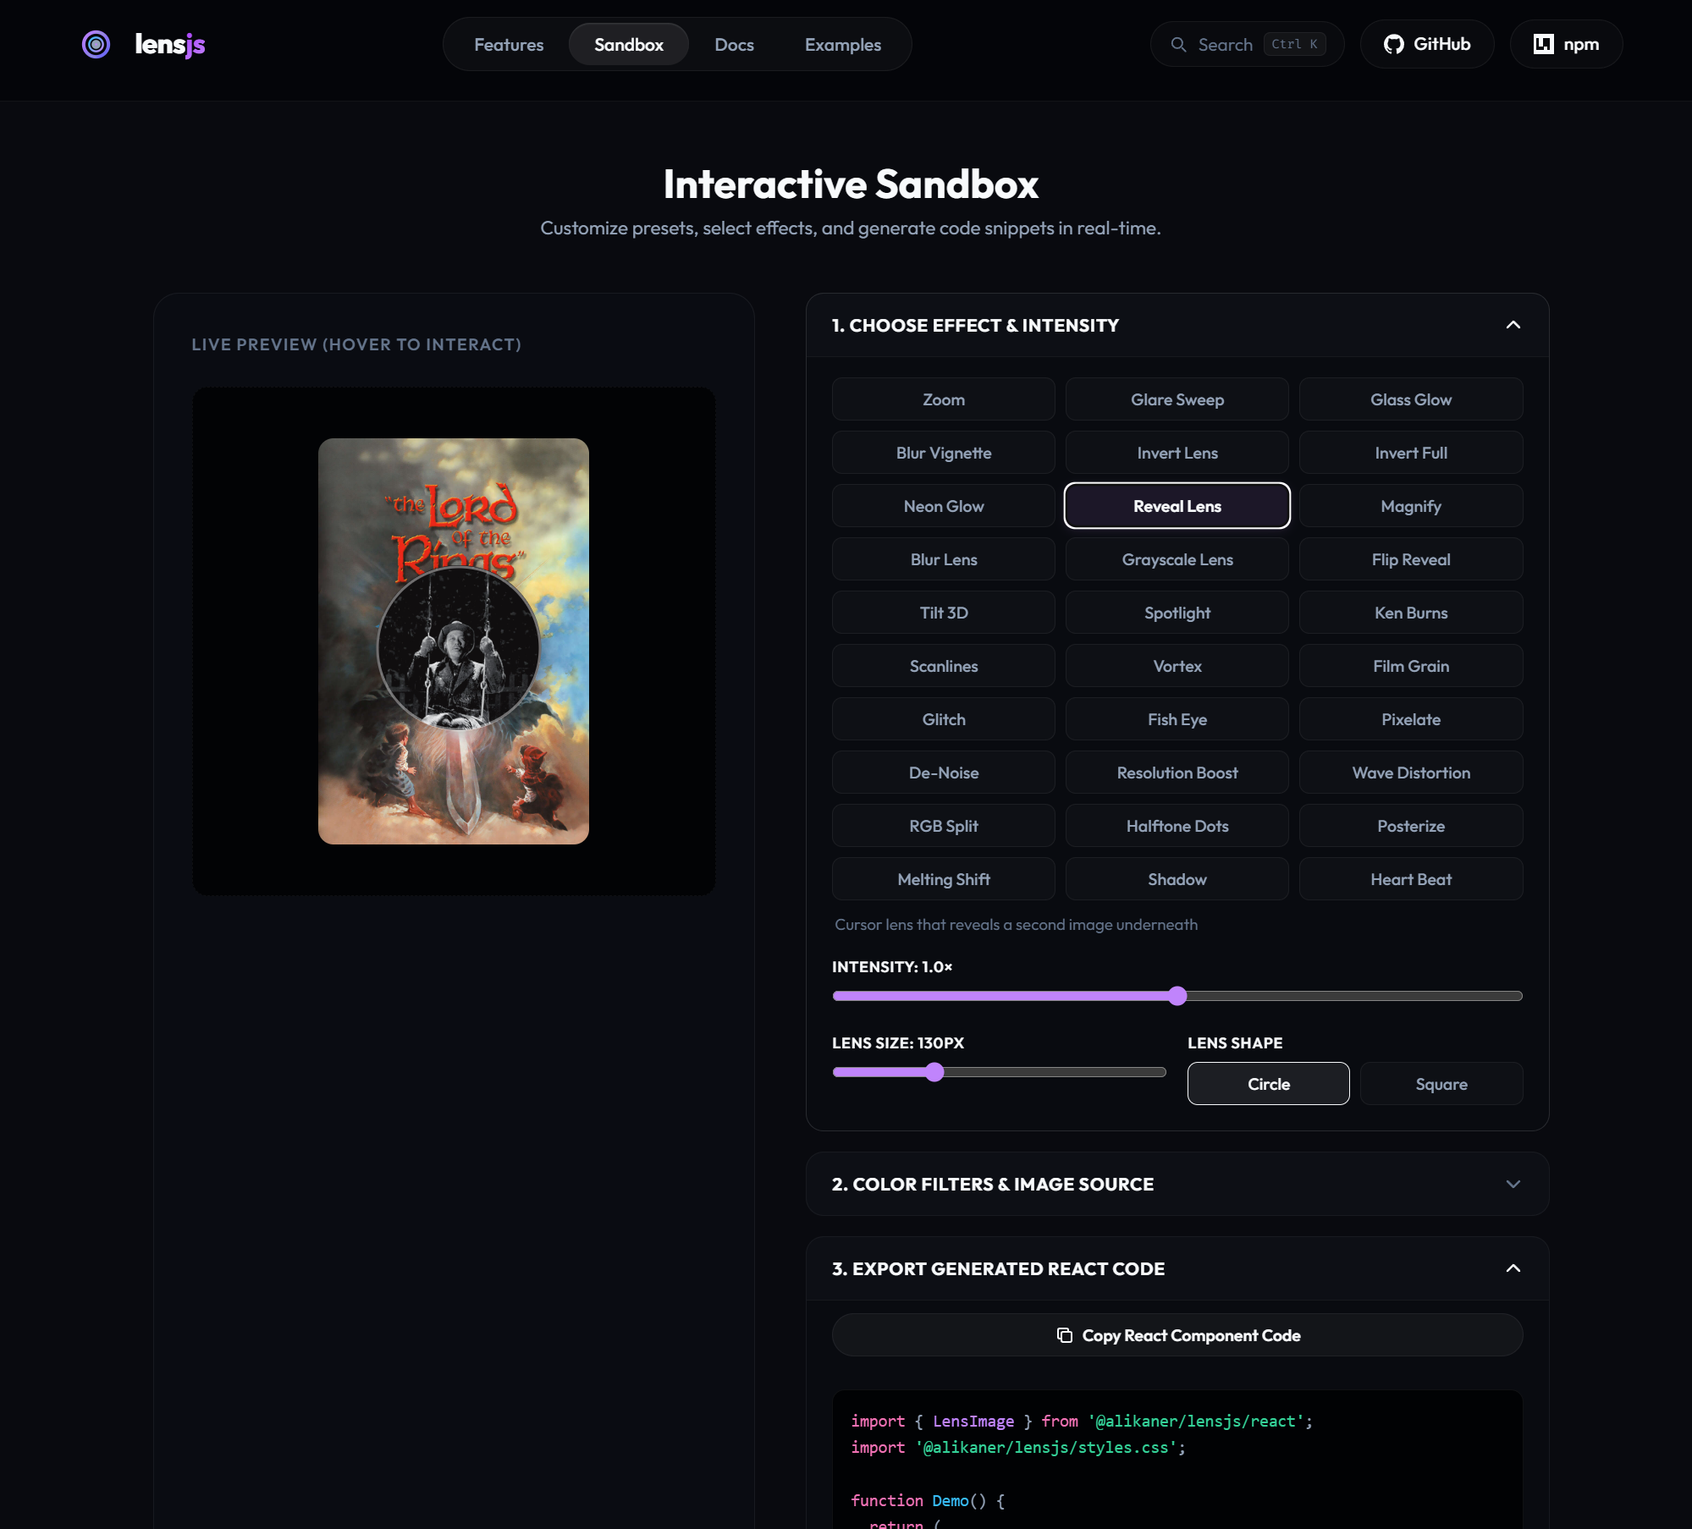Set lens shape to Square

coord(1441,1084)
